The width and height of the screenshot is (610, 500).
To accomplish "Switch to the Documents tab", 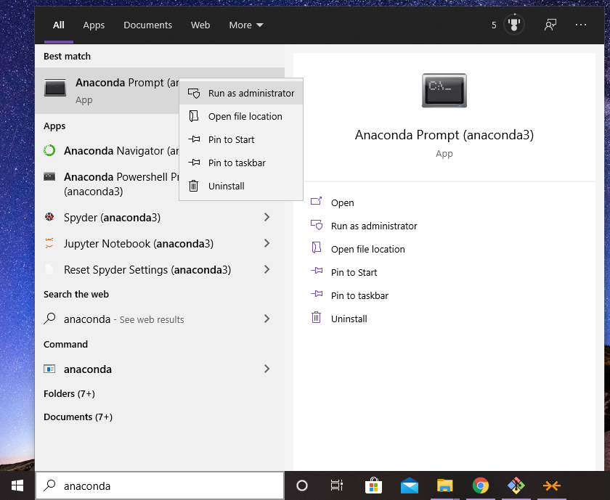I will pyautogui.click(x=148, y=25).
